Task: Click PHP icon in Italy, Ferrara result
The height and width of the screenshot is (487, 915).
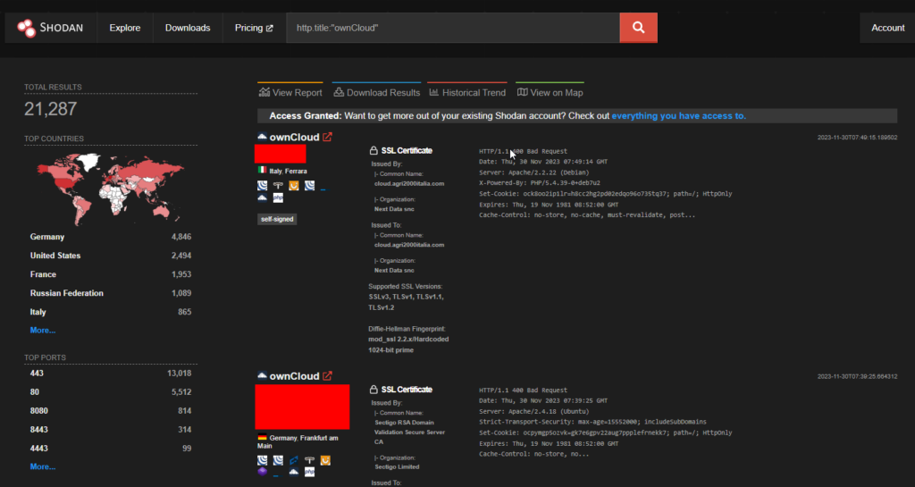Action: [279, 197]
